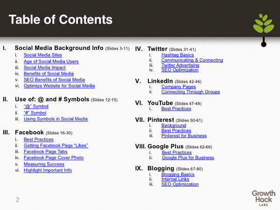Open the SEO Benefits of Social Media link

click(54, 80)
